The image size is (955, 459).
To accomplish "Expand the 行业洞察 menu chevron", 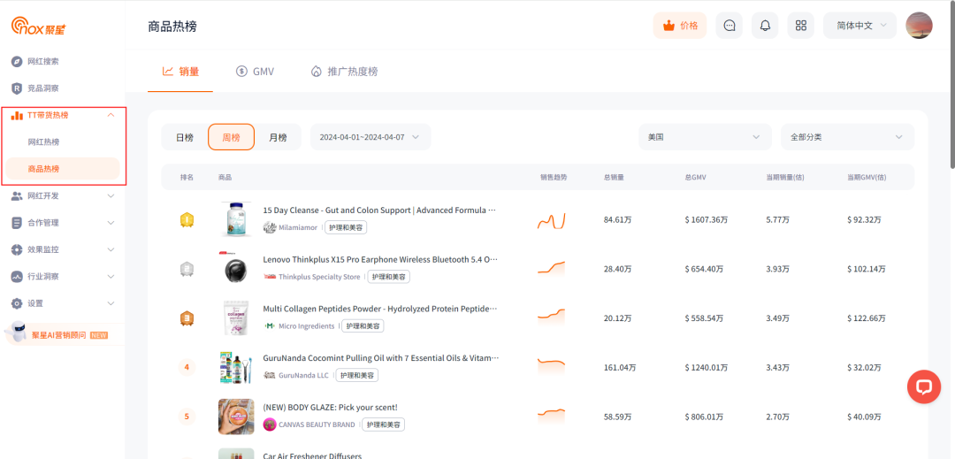I will [x=111, y=277].
